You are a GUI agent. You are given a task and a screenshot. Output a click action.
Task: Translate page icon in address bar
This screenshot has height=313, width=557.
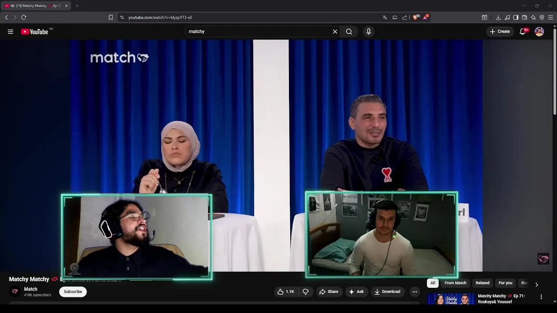point(385,17)
